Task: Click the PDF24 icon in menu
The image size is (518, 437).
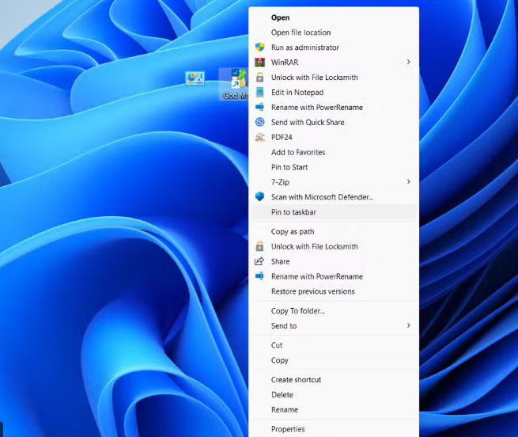Action: [259, 137]
